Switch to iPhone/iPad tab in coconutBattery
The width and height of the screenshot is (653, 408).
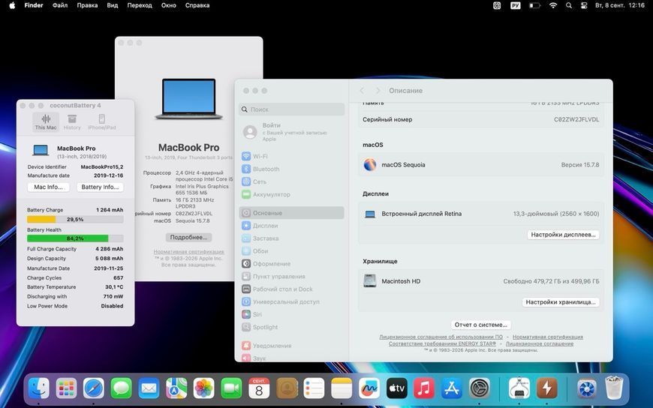point(102,121)
